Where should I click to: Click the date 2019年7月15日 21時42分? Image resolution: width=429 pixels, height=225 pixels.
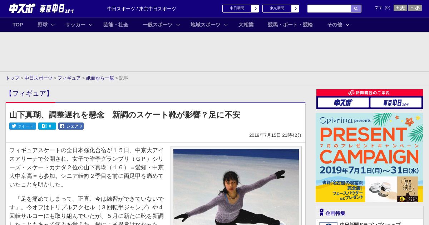275,135
